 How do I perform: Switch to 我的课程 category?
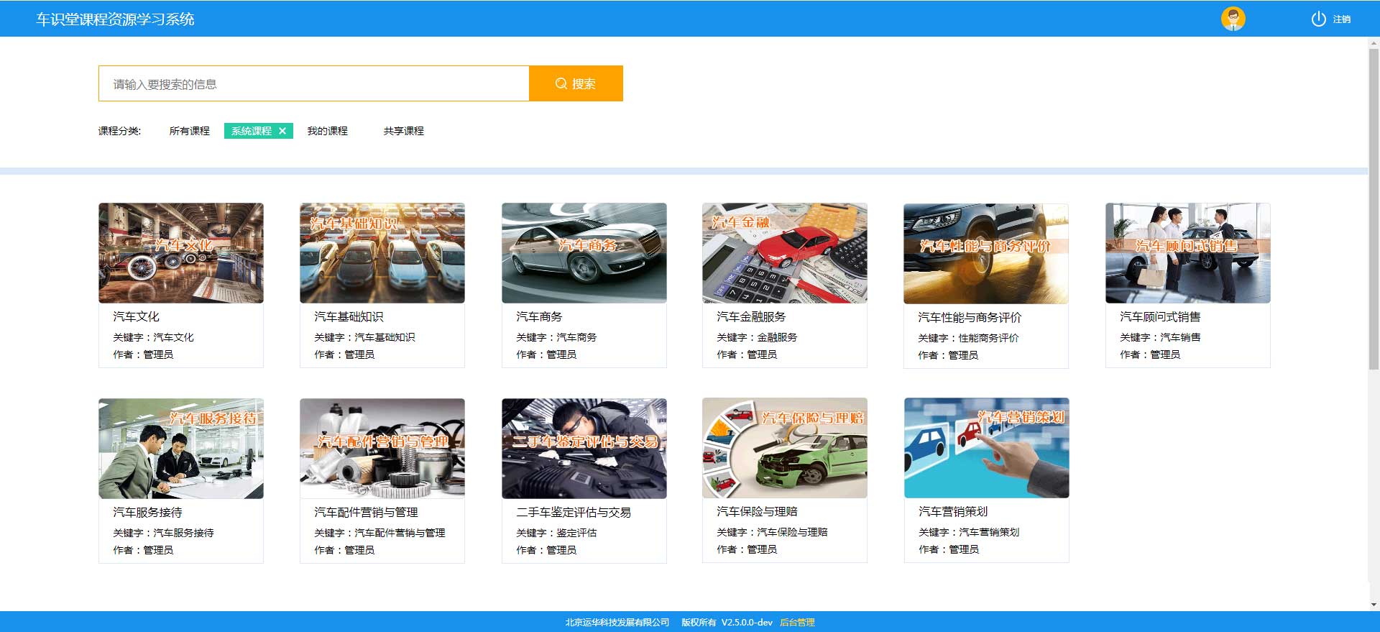[x=327, y=131]
